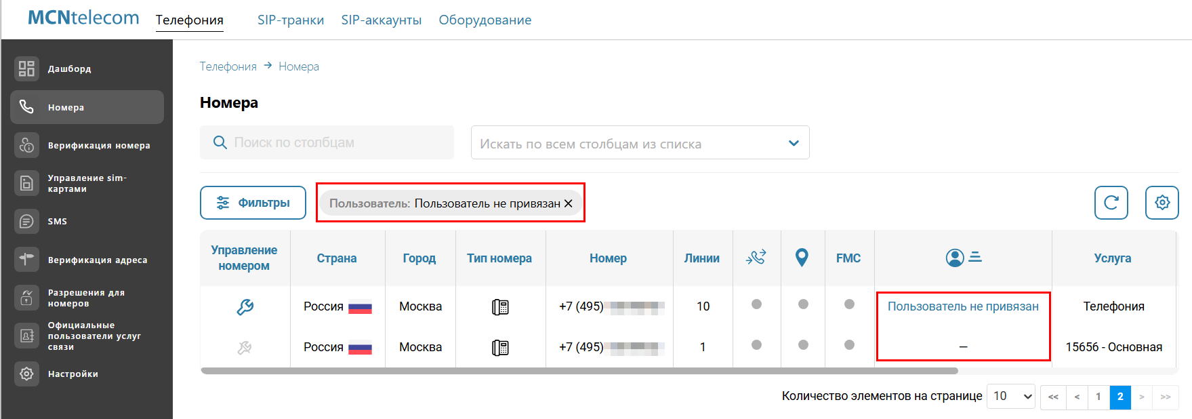
Task: Click the FMC column header
Action: pyautogui.click(x=848, y=258)
